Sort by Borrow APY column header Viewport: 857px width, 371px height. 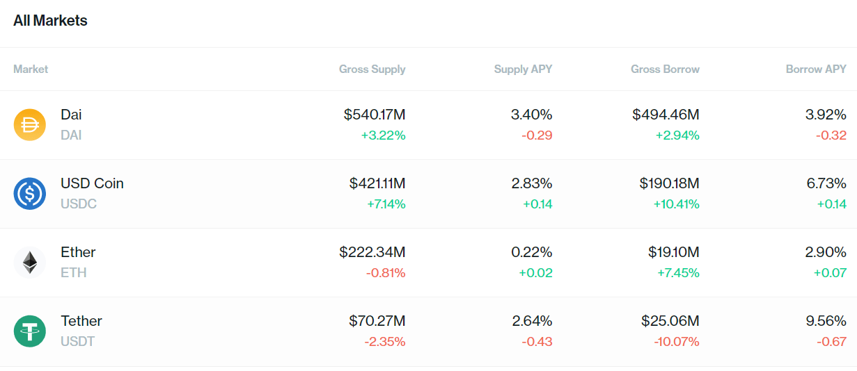pyautogui.click(x=816, y=69)
